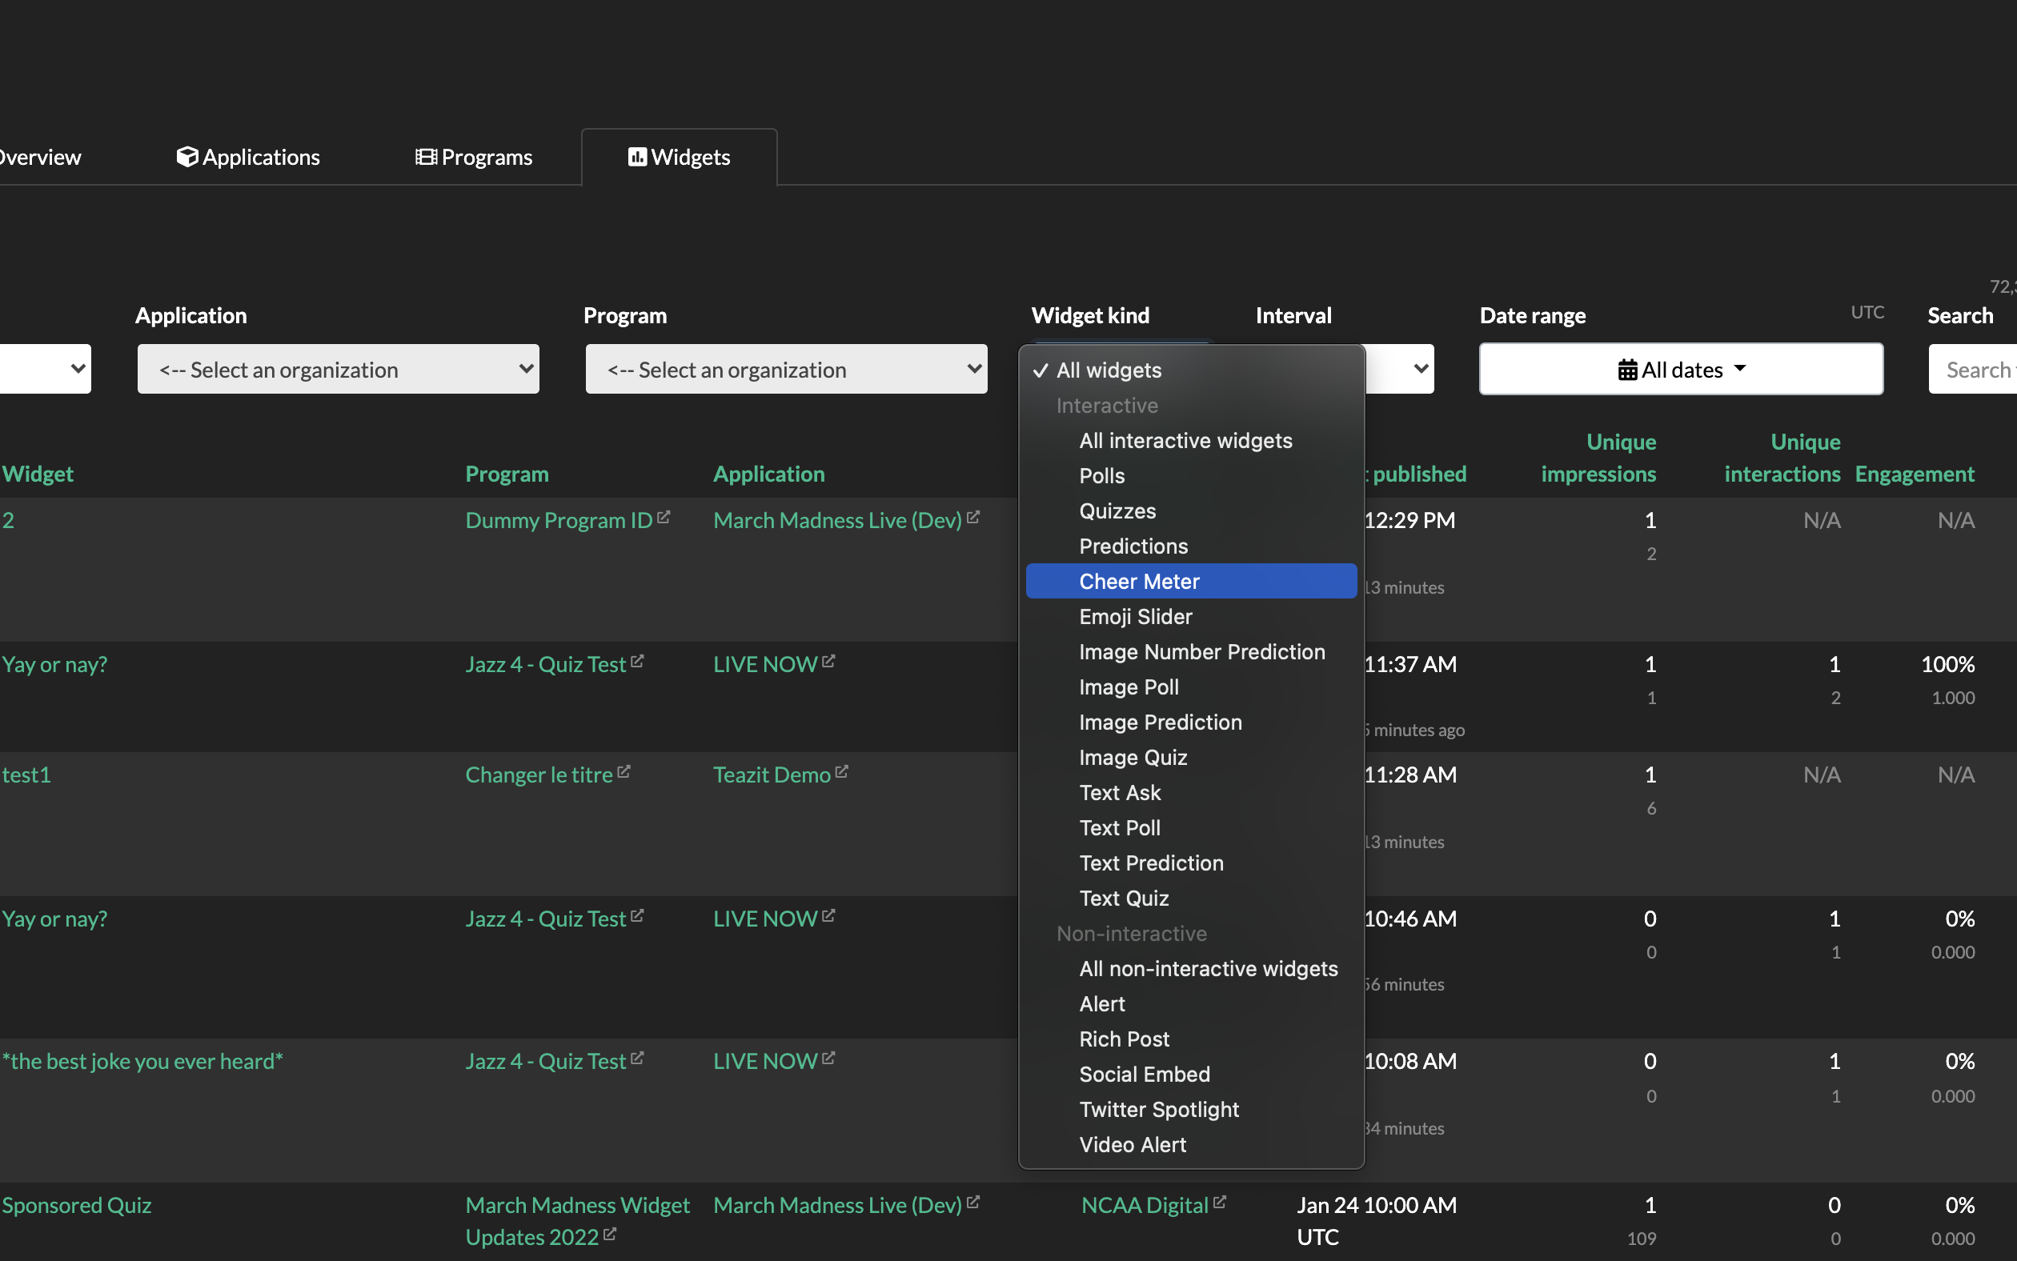Click external link icon beside Changer le titre
Viewport: 2017px width, 1261px height.
click(624, 772)
